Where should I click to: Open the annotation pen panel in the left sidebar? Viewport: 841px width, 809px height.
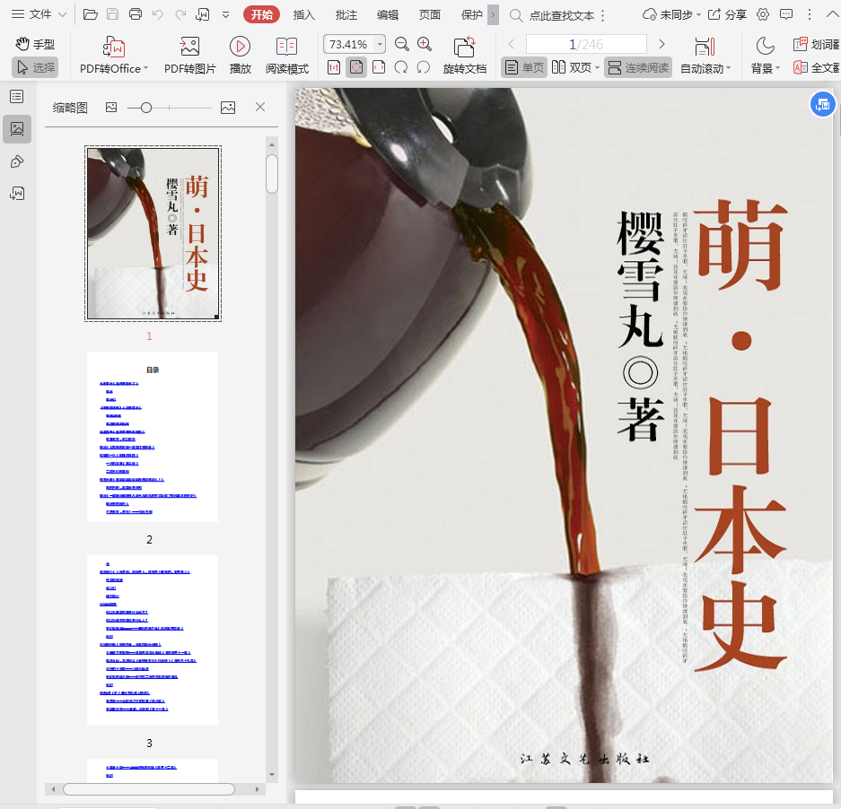pyautogui.click(x=17, y=161)
